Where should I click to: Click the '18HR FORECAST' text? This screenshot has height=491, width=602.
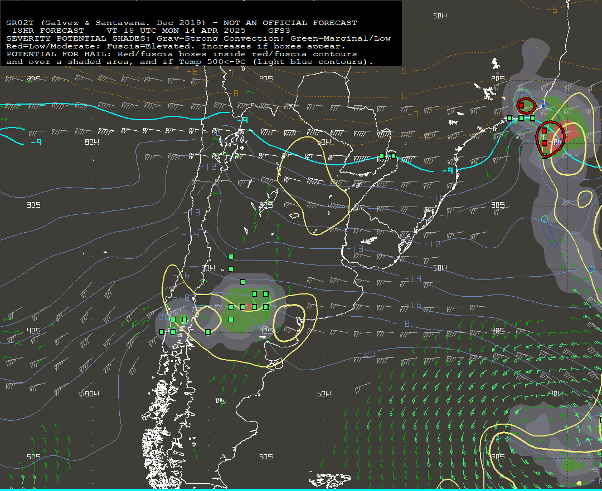[48, 31]
